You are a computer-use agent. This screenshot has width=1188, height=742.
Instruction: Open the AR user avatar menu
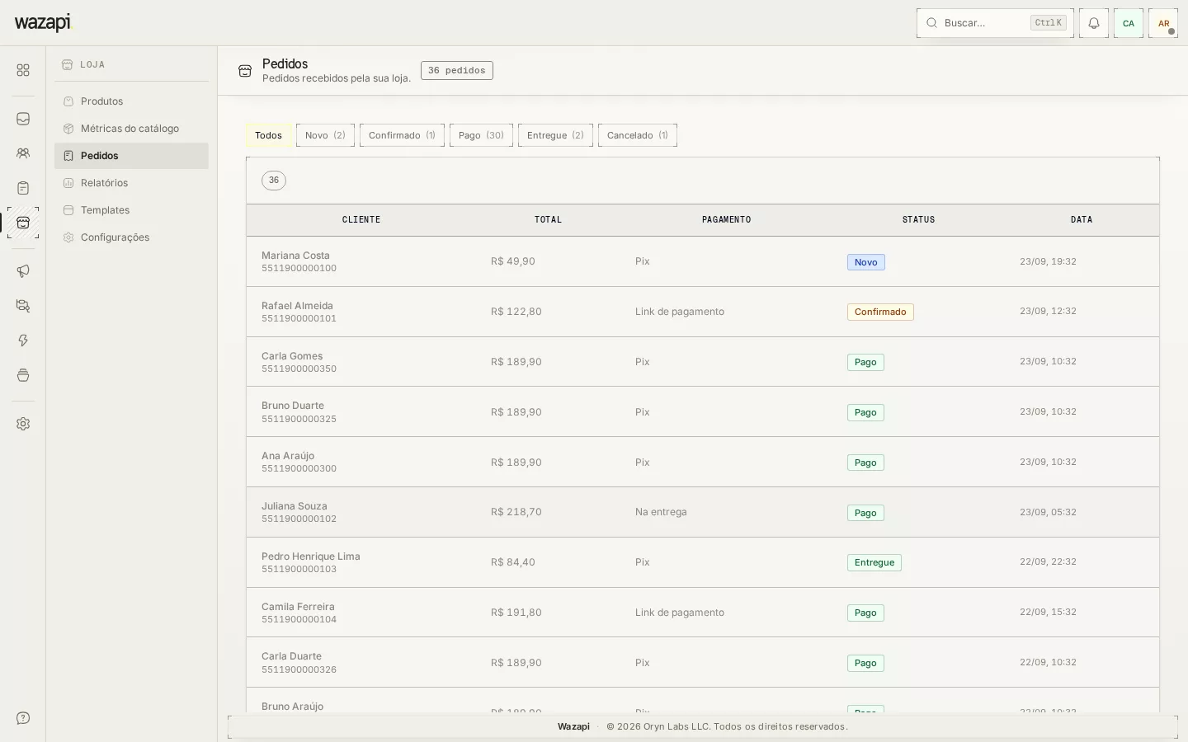[1163, 23]
